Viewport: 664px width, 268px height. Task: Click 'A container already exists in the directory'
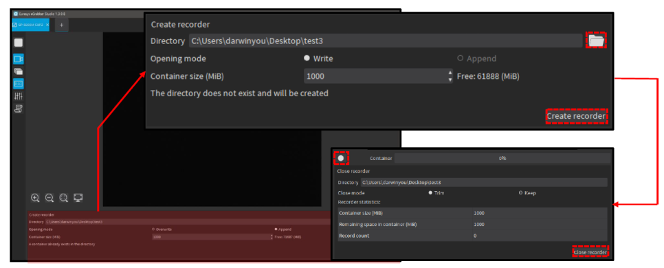click(62, 244)
